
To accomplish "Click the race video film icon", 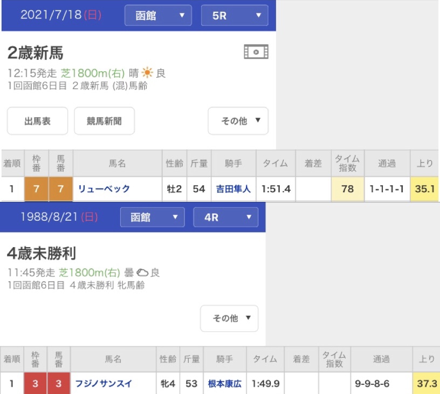I will 256,52.
